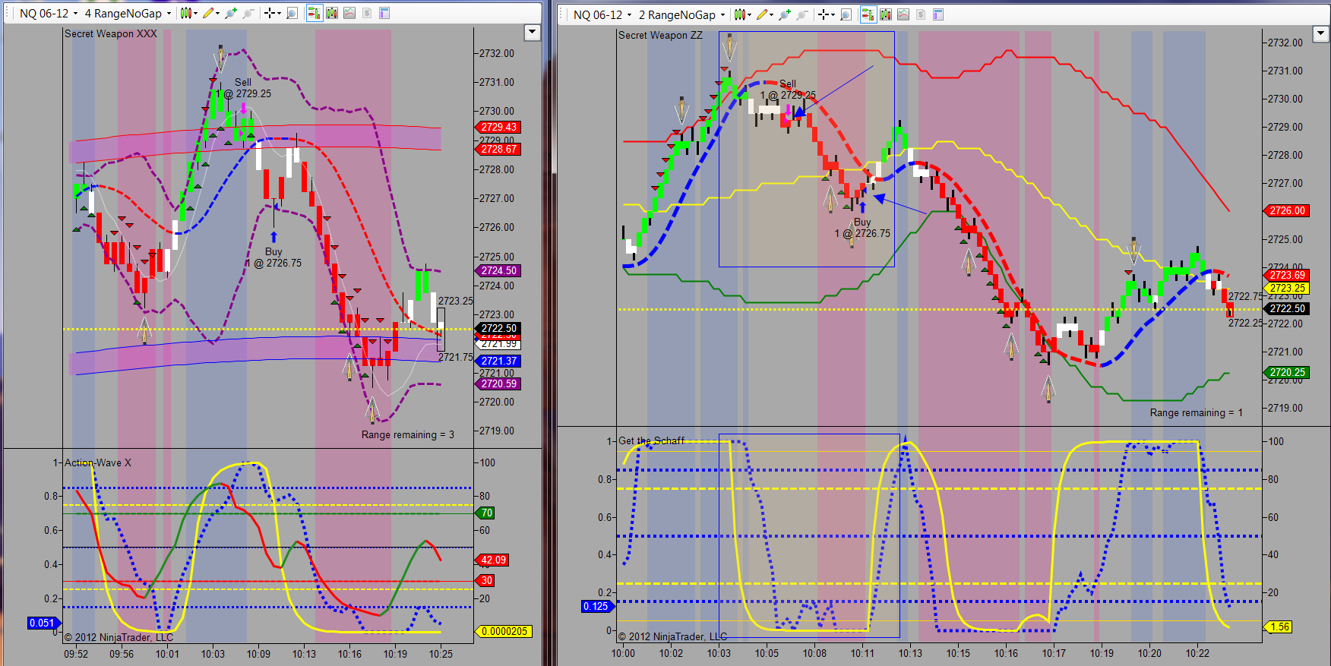
Task: Click Zoom In on the 4 RangeNoGap chart
Action: click(231, 13)
